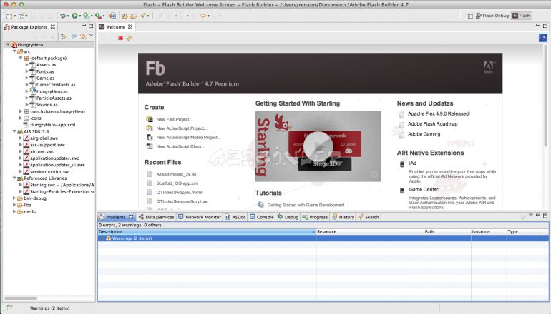Open the Problems view menu triangle
Screen dimensions: 551x314
tap(531, 215)
